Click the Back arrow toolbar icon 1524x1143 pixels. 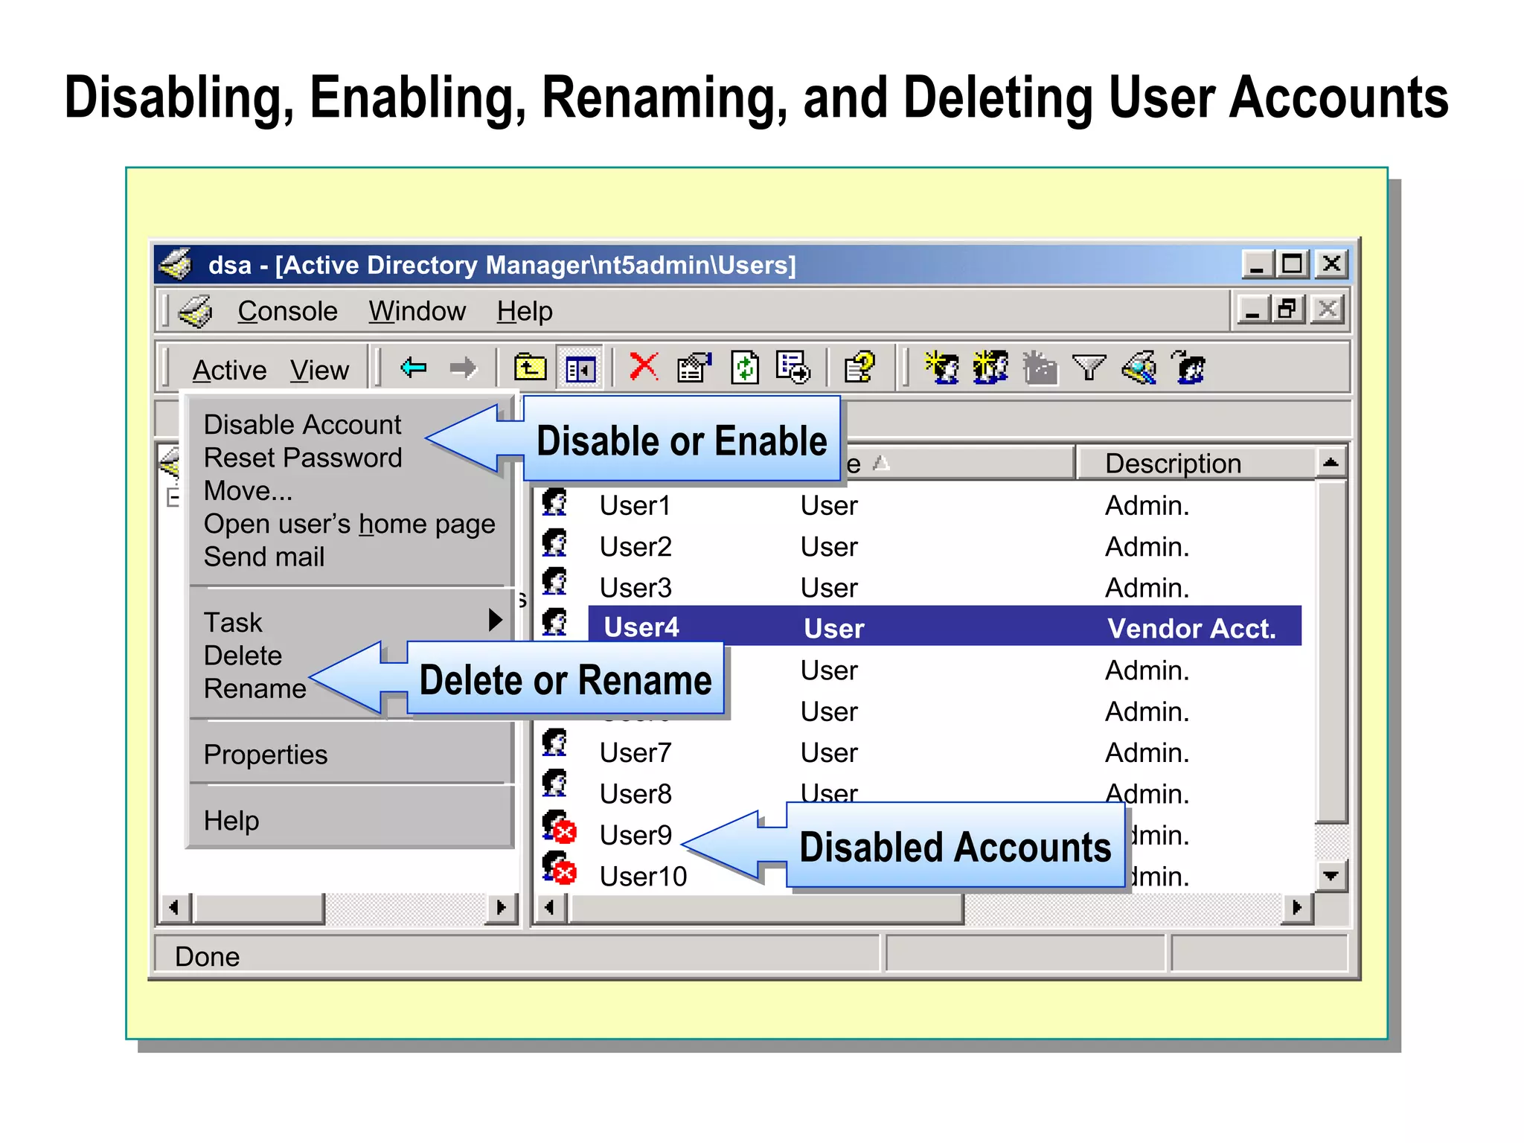pos(413,368)
